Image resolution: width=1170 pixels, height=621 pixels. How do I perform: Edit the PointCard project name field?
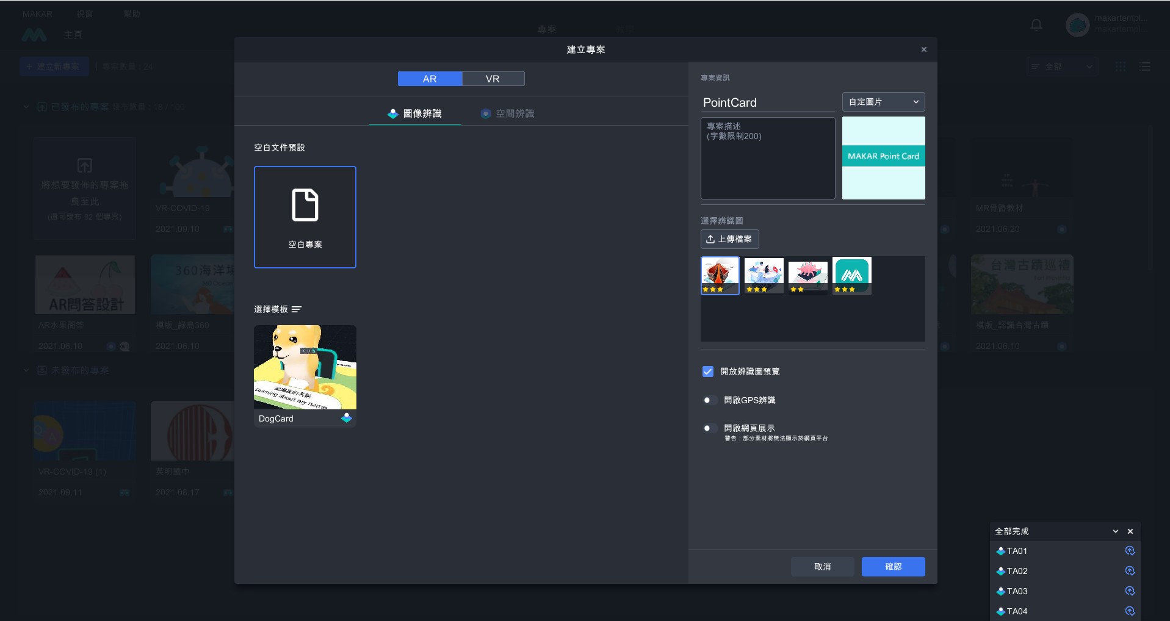click(x=768, y=102)
